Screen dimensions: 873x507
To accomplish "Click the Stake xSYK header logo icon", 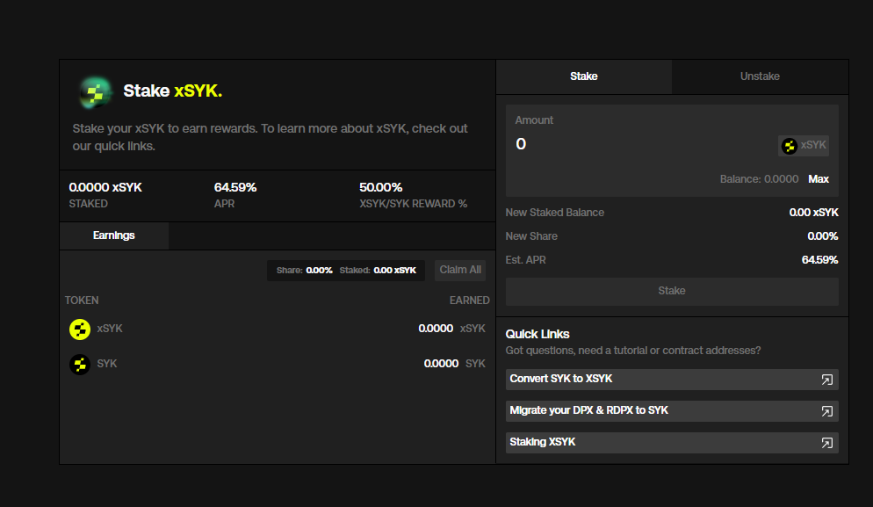I will coord(95,91).
